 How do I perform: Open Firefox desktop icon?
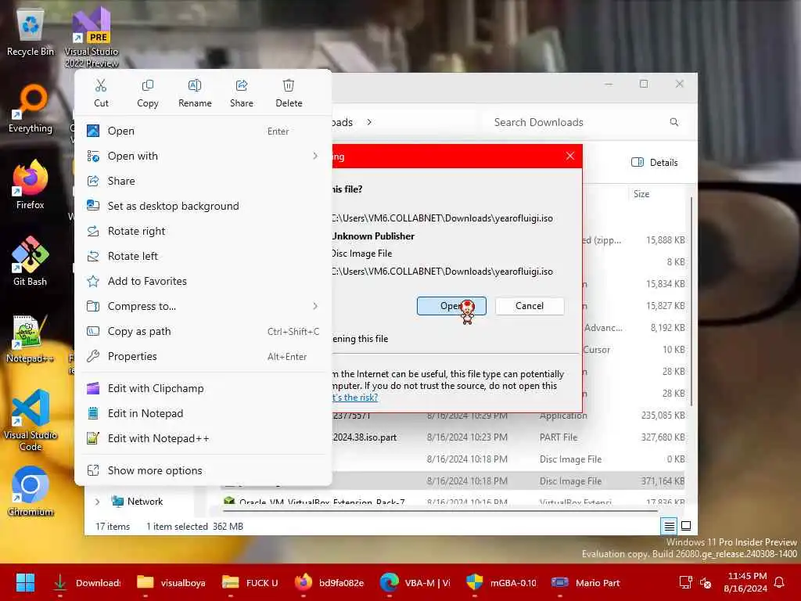[x=31, y=185]
